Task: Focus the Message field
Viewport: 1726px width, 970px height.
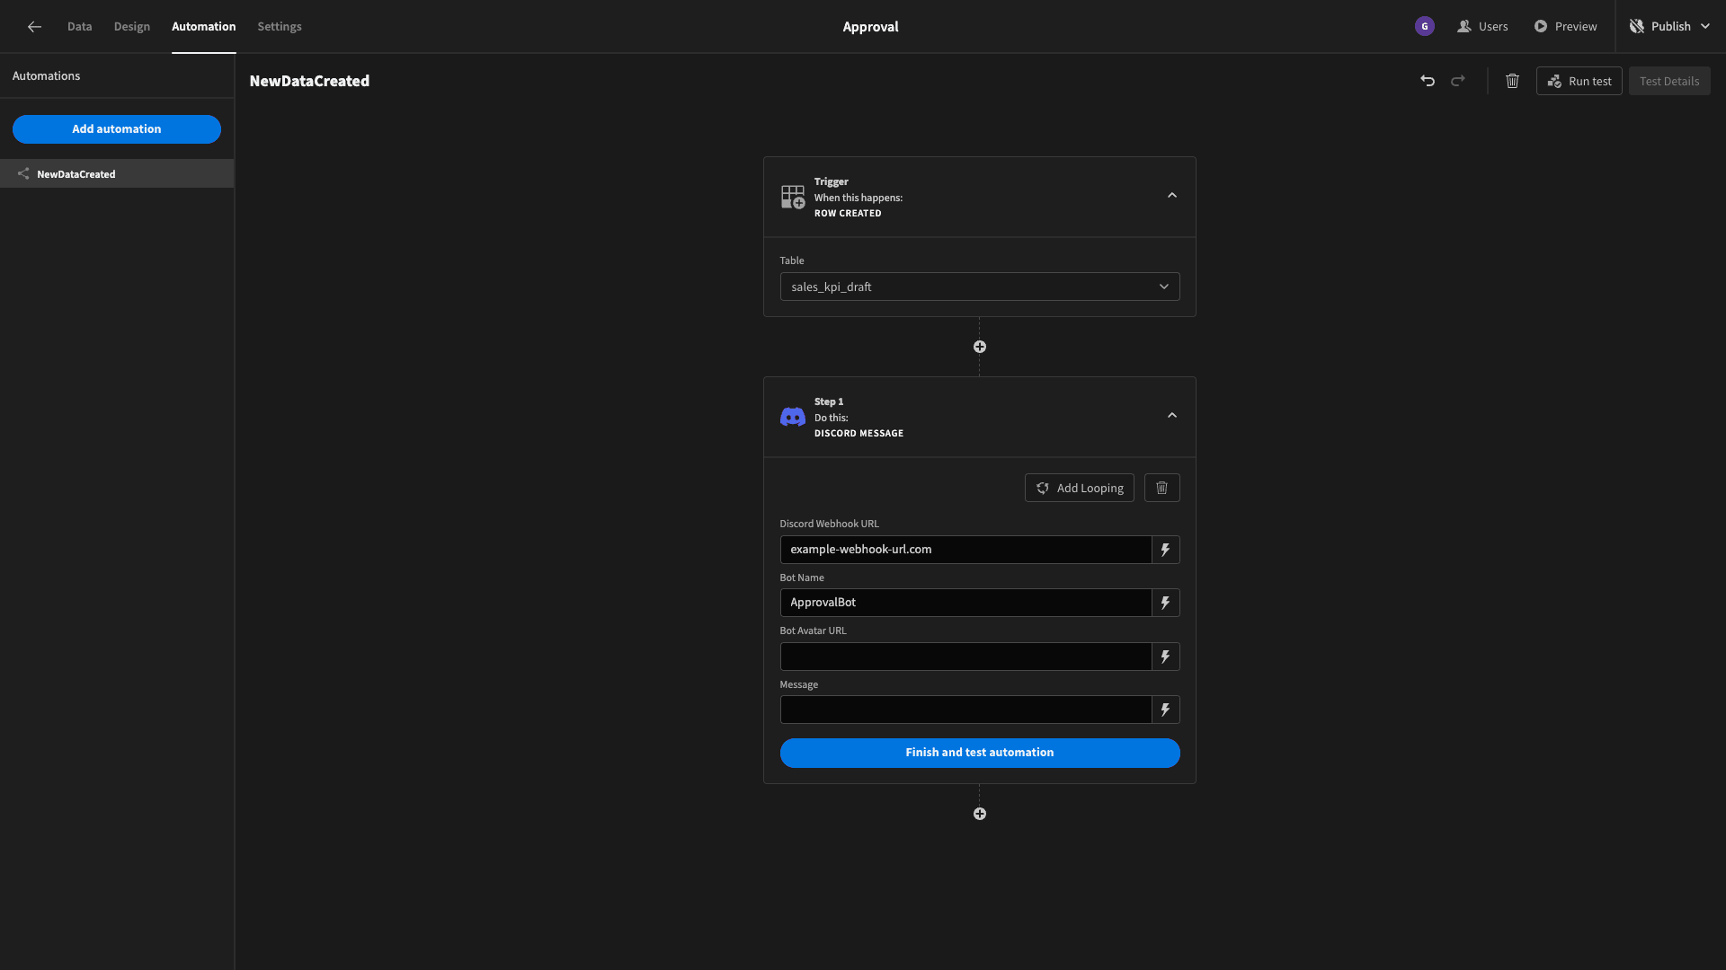Action: tap(965, 710)
